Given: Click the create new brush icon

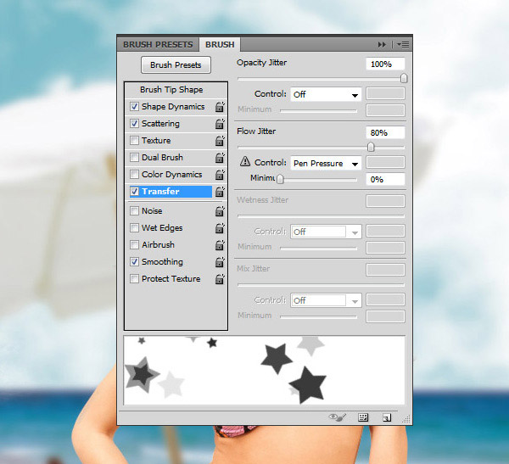Looking at the screenshot, I should [387, 417].
